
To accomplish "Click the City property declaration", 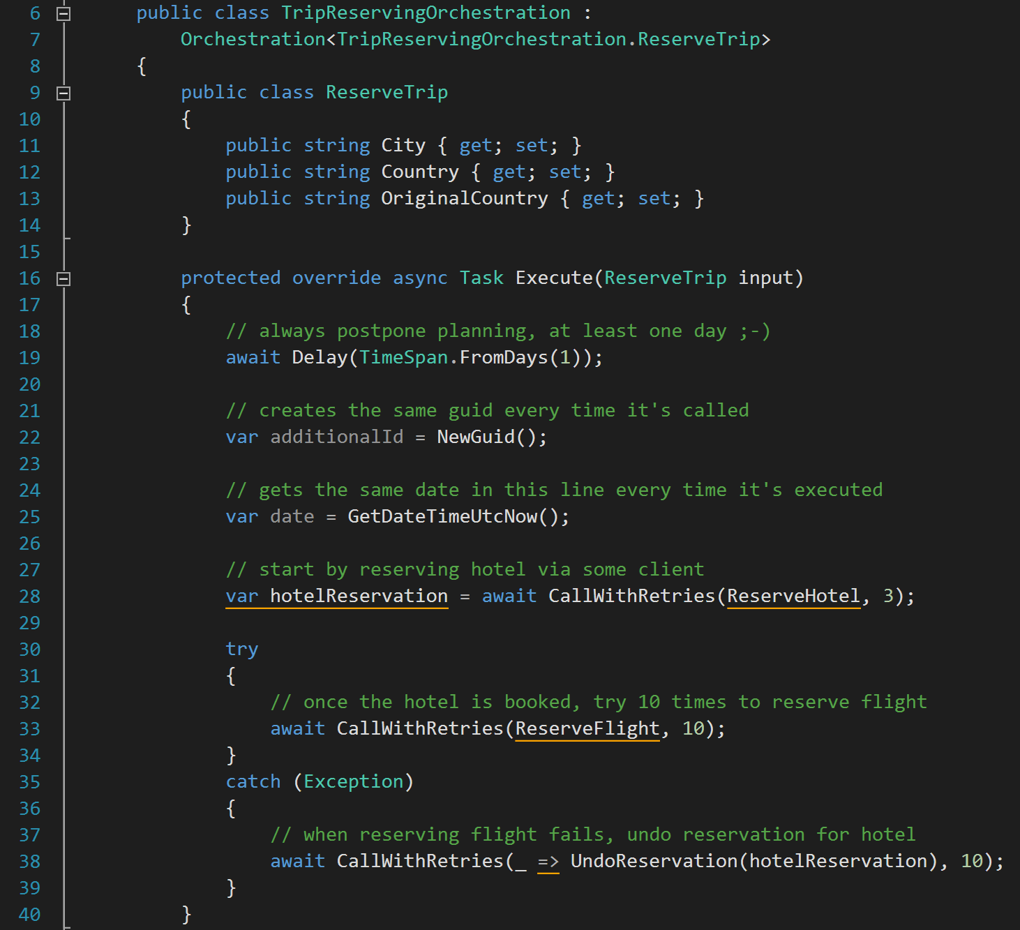I will (403, 145).
